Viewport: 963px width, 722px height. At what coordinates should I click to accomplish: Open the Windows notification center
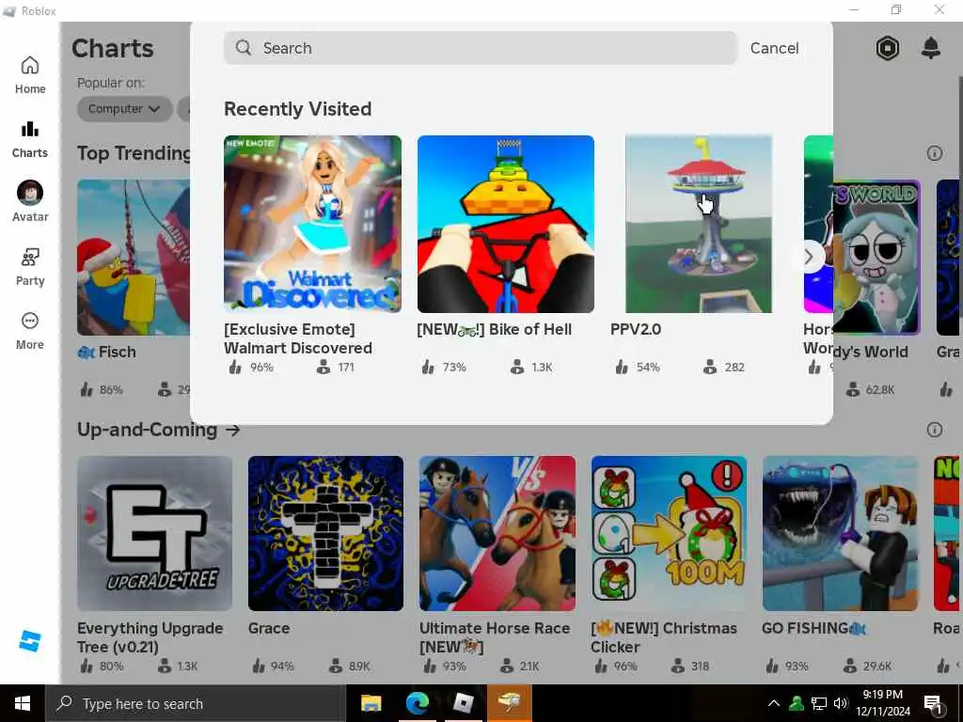(x=933, y=703)
